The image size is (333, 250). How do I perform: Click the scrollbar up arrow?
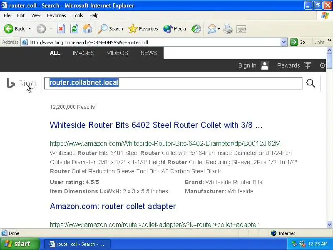[x=329, y=50]
